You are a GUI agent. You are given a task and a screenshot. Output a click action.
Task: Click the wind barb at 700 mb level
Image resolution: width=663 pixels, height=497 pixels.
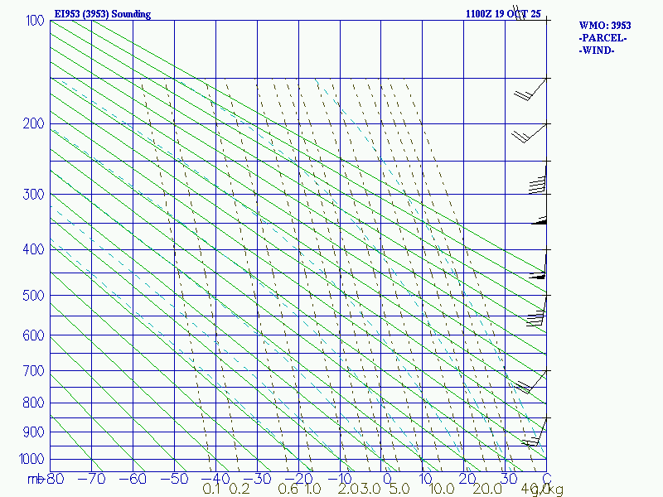click(530, 382)
